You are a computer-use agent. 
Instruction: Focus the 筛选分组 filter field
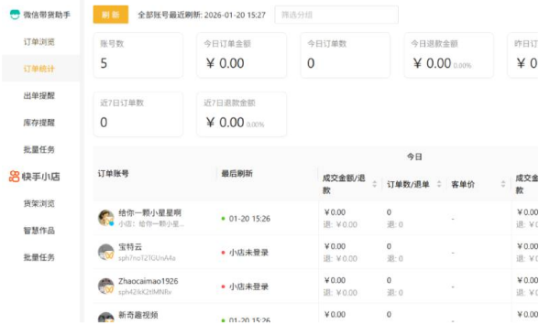(x=336, y=15)
